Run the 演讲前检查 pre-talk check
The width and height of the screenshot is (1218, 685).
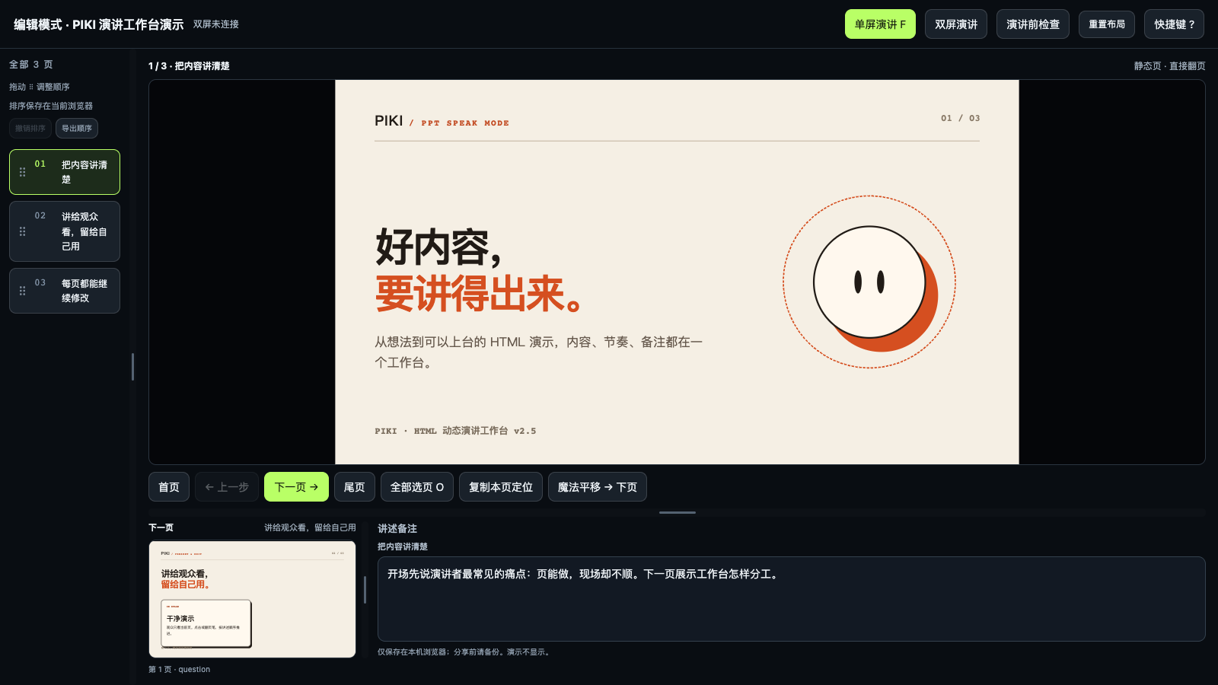click(x=1033, y=24)
